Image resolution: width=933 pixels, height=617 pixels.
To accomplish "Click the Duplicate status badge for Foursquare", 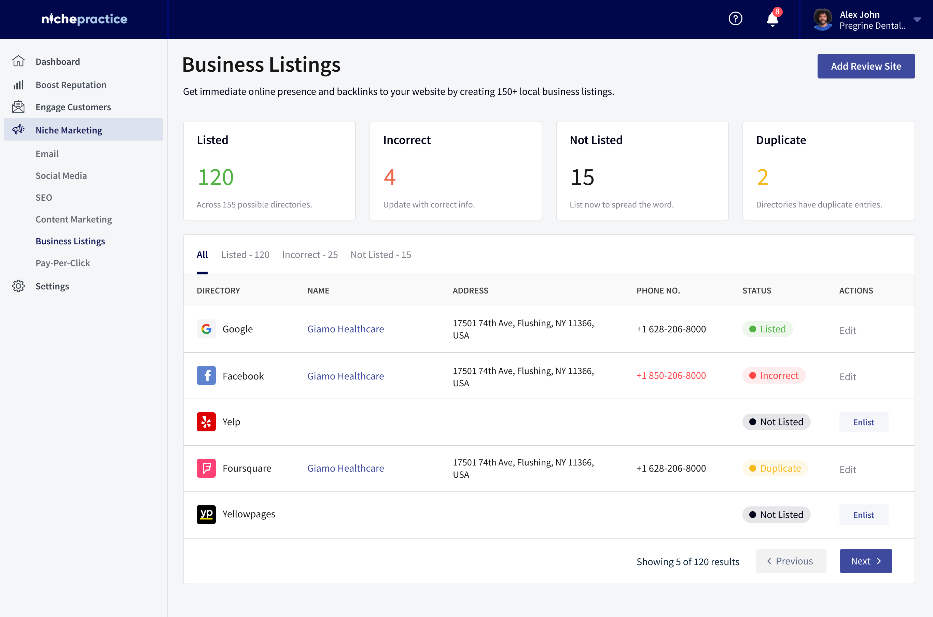I will coord(775,468).
